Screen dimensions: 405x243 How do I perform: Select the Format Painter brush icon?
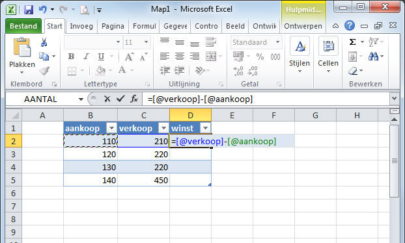(x=44, y=71)
